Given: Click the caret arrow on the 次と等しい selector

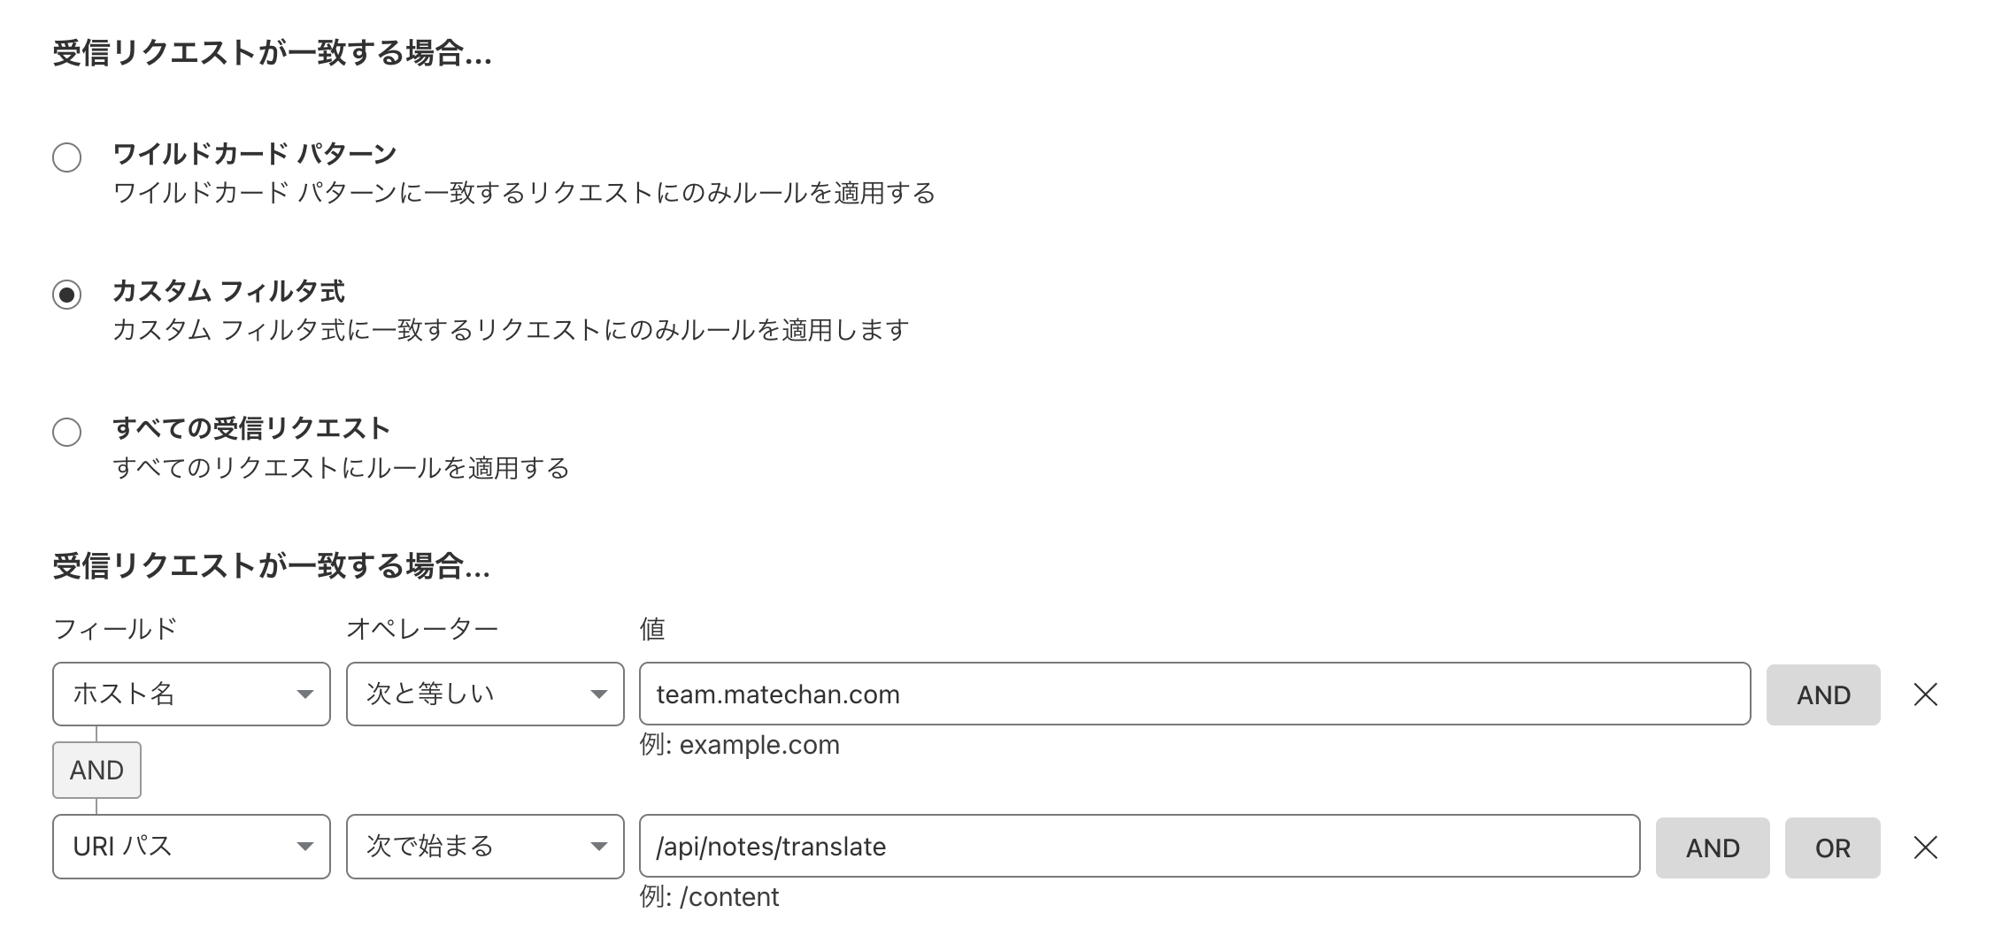Looking at the screenshot, I should (599, 694).
